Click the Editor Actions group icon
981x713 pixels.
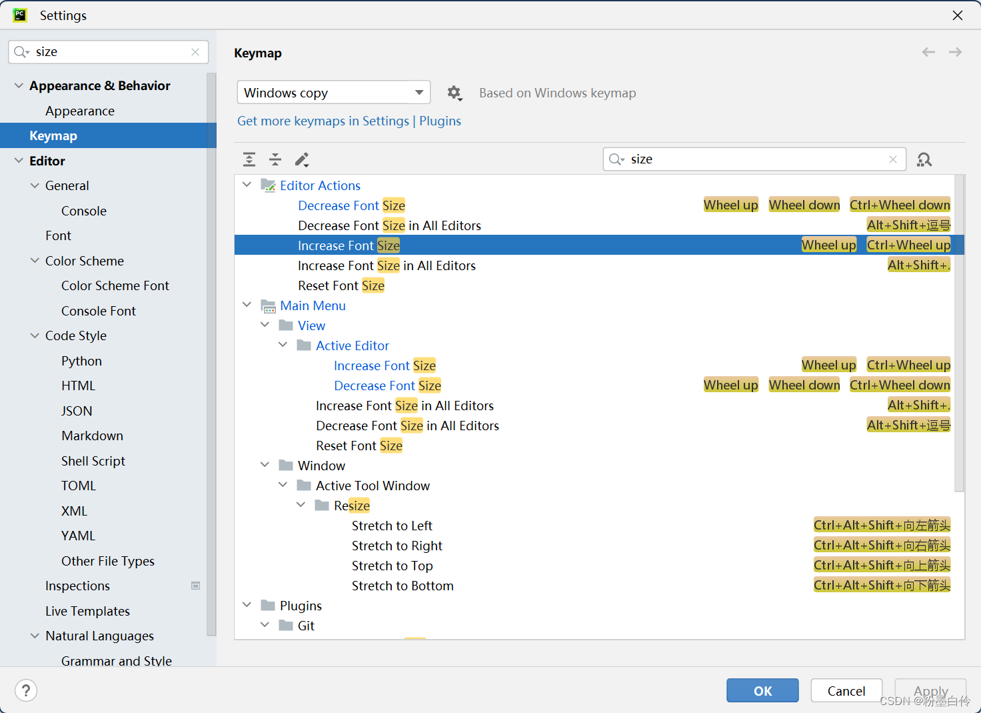click(268, 185)
